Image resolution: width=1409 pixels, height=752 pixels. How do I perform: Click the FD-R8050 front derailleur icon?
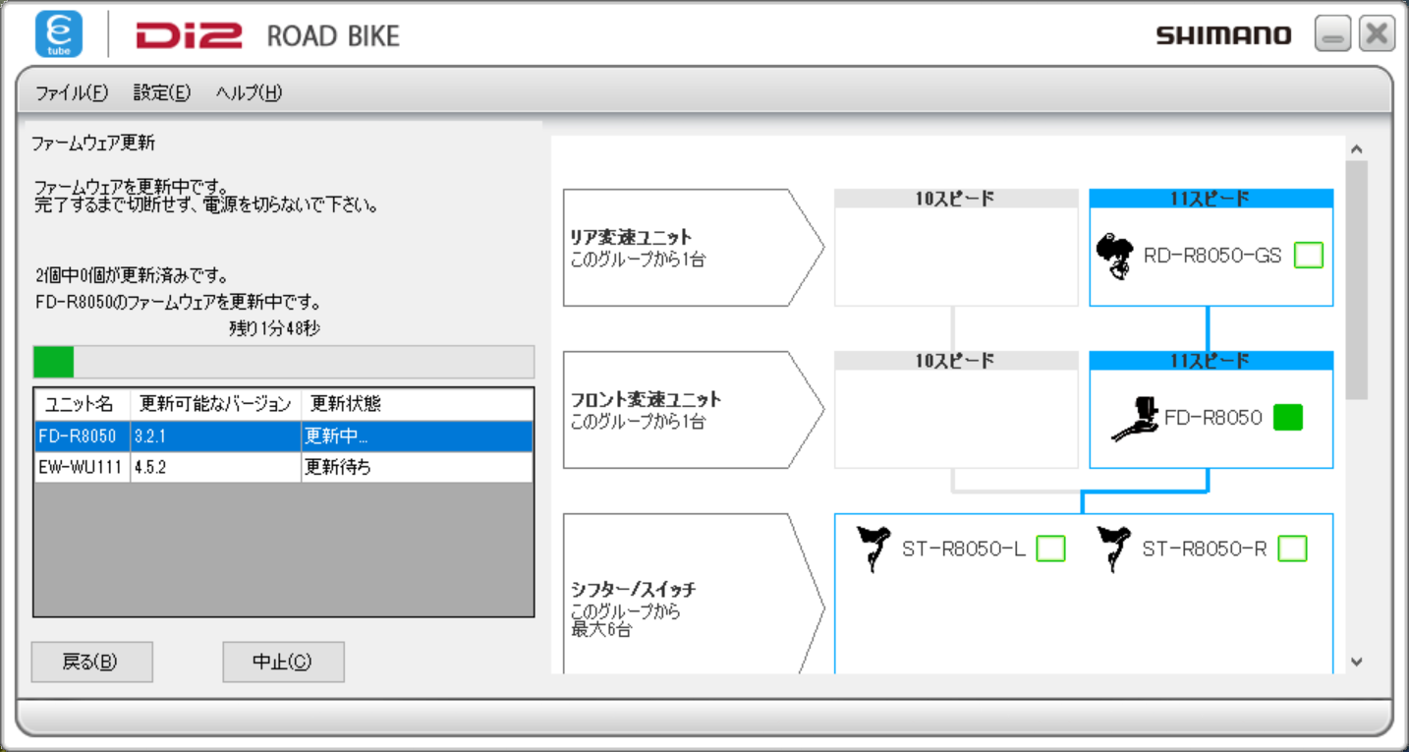(x=1135, y=419)
